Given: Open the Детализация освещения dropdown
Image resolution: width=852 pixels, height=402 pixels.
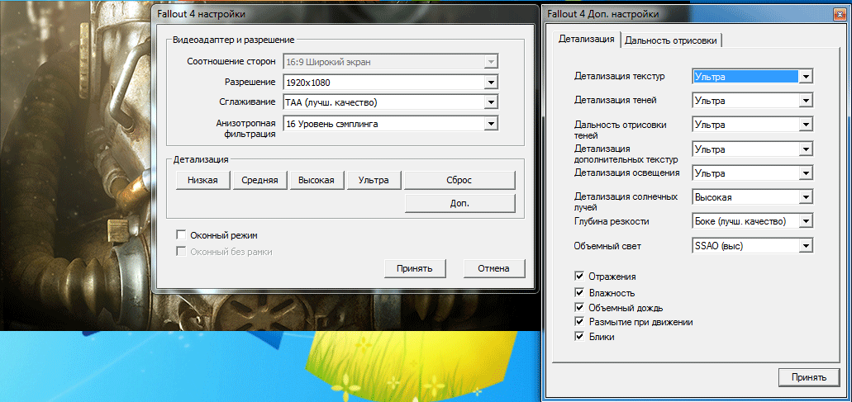Looking at the screenshot, I should pyautogui.click(x=753, y=173).
